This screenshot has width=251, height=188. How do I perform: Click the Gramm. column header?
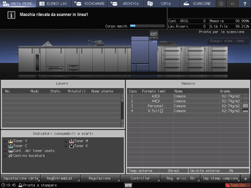click(225, 91)
